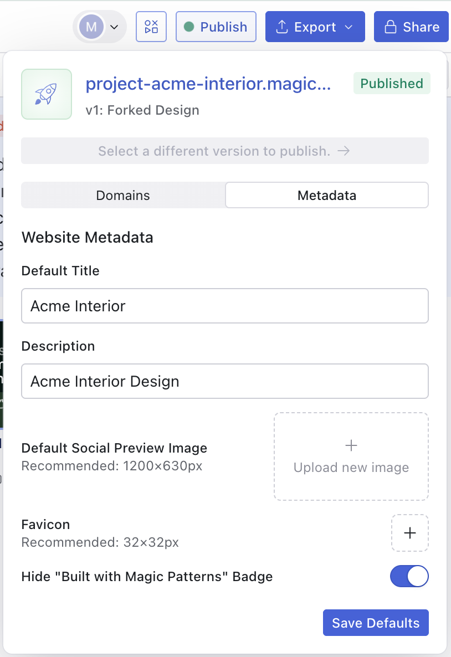This screenshot has width=451, height=657.
Task: Click the arrow on the version selection banner
Action: pyautogui.click(x=345, y=151)
